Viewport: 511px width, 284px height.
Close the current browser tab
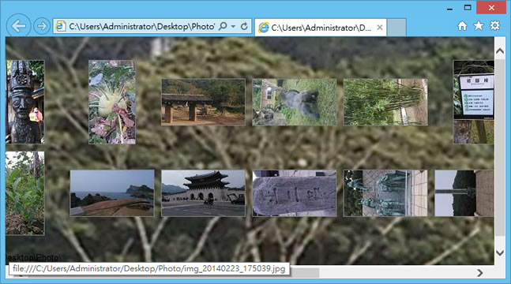pos(380,28)
